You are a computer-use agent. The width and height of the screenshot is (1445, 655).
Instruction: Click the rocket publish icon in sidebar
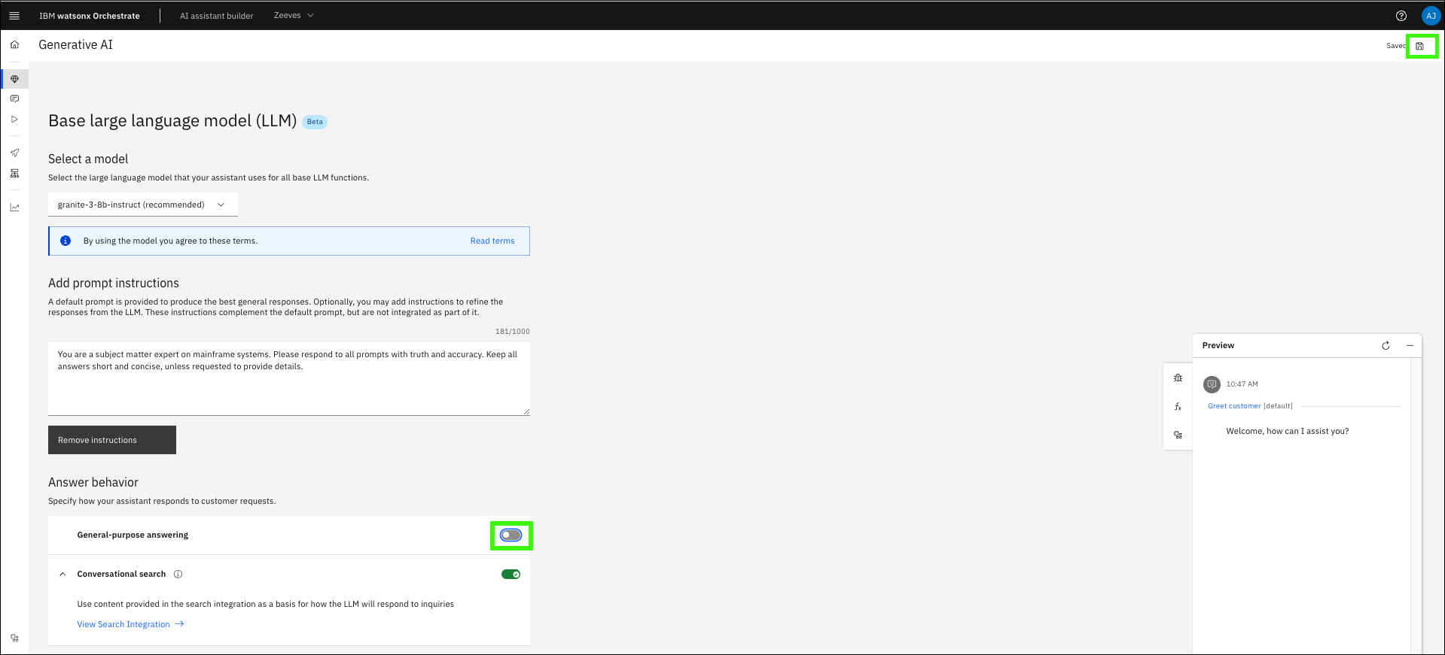pos(14,153)
